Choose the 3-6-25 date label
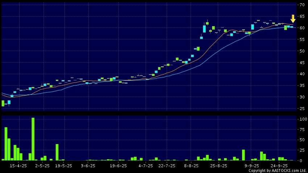 click(x=88, y=166)
